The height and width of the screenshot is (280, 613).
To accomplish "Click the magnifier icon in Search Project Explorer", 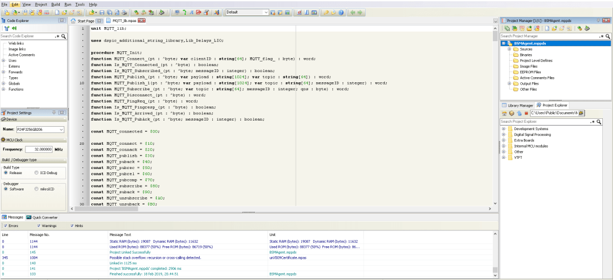I will click(x=599, y=122).
